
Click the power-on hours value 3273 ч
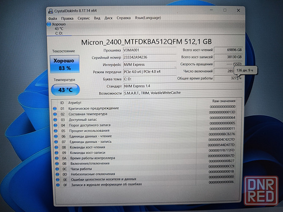(x=228, y=78)
